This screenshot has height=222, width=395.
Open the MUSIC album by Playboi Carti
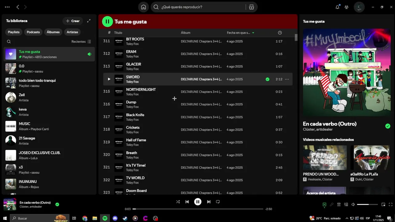[49, 126]
